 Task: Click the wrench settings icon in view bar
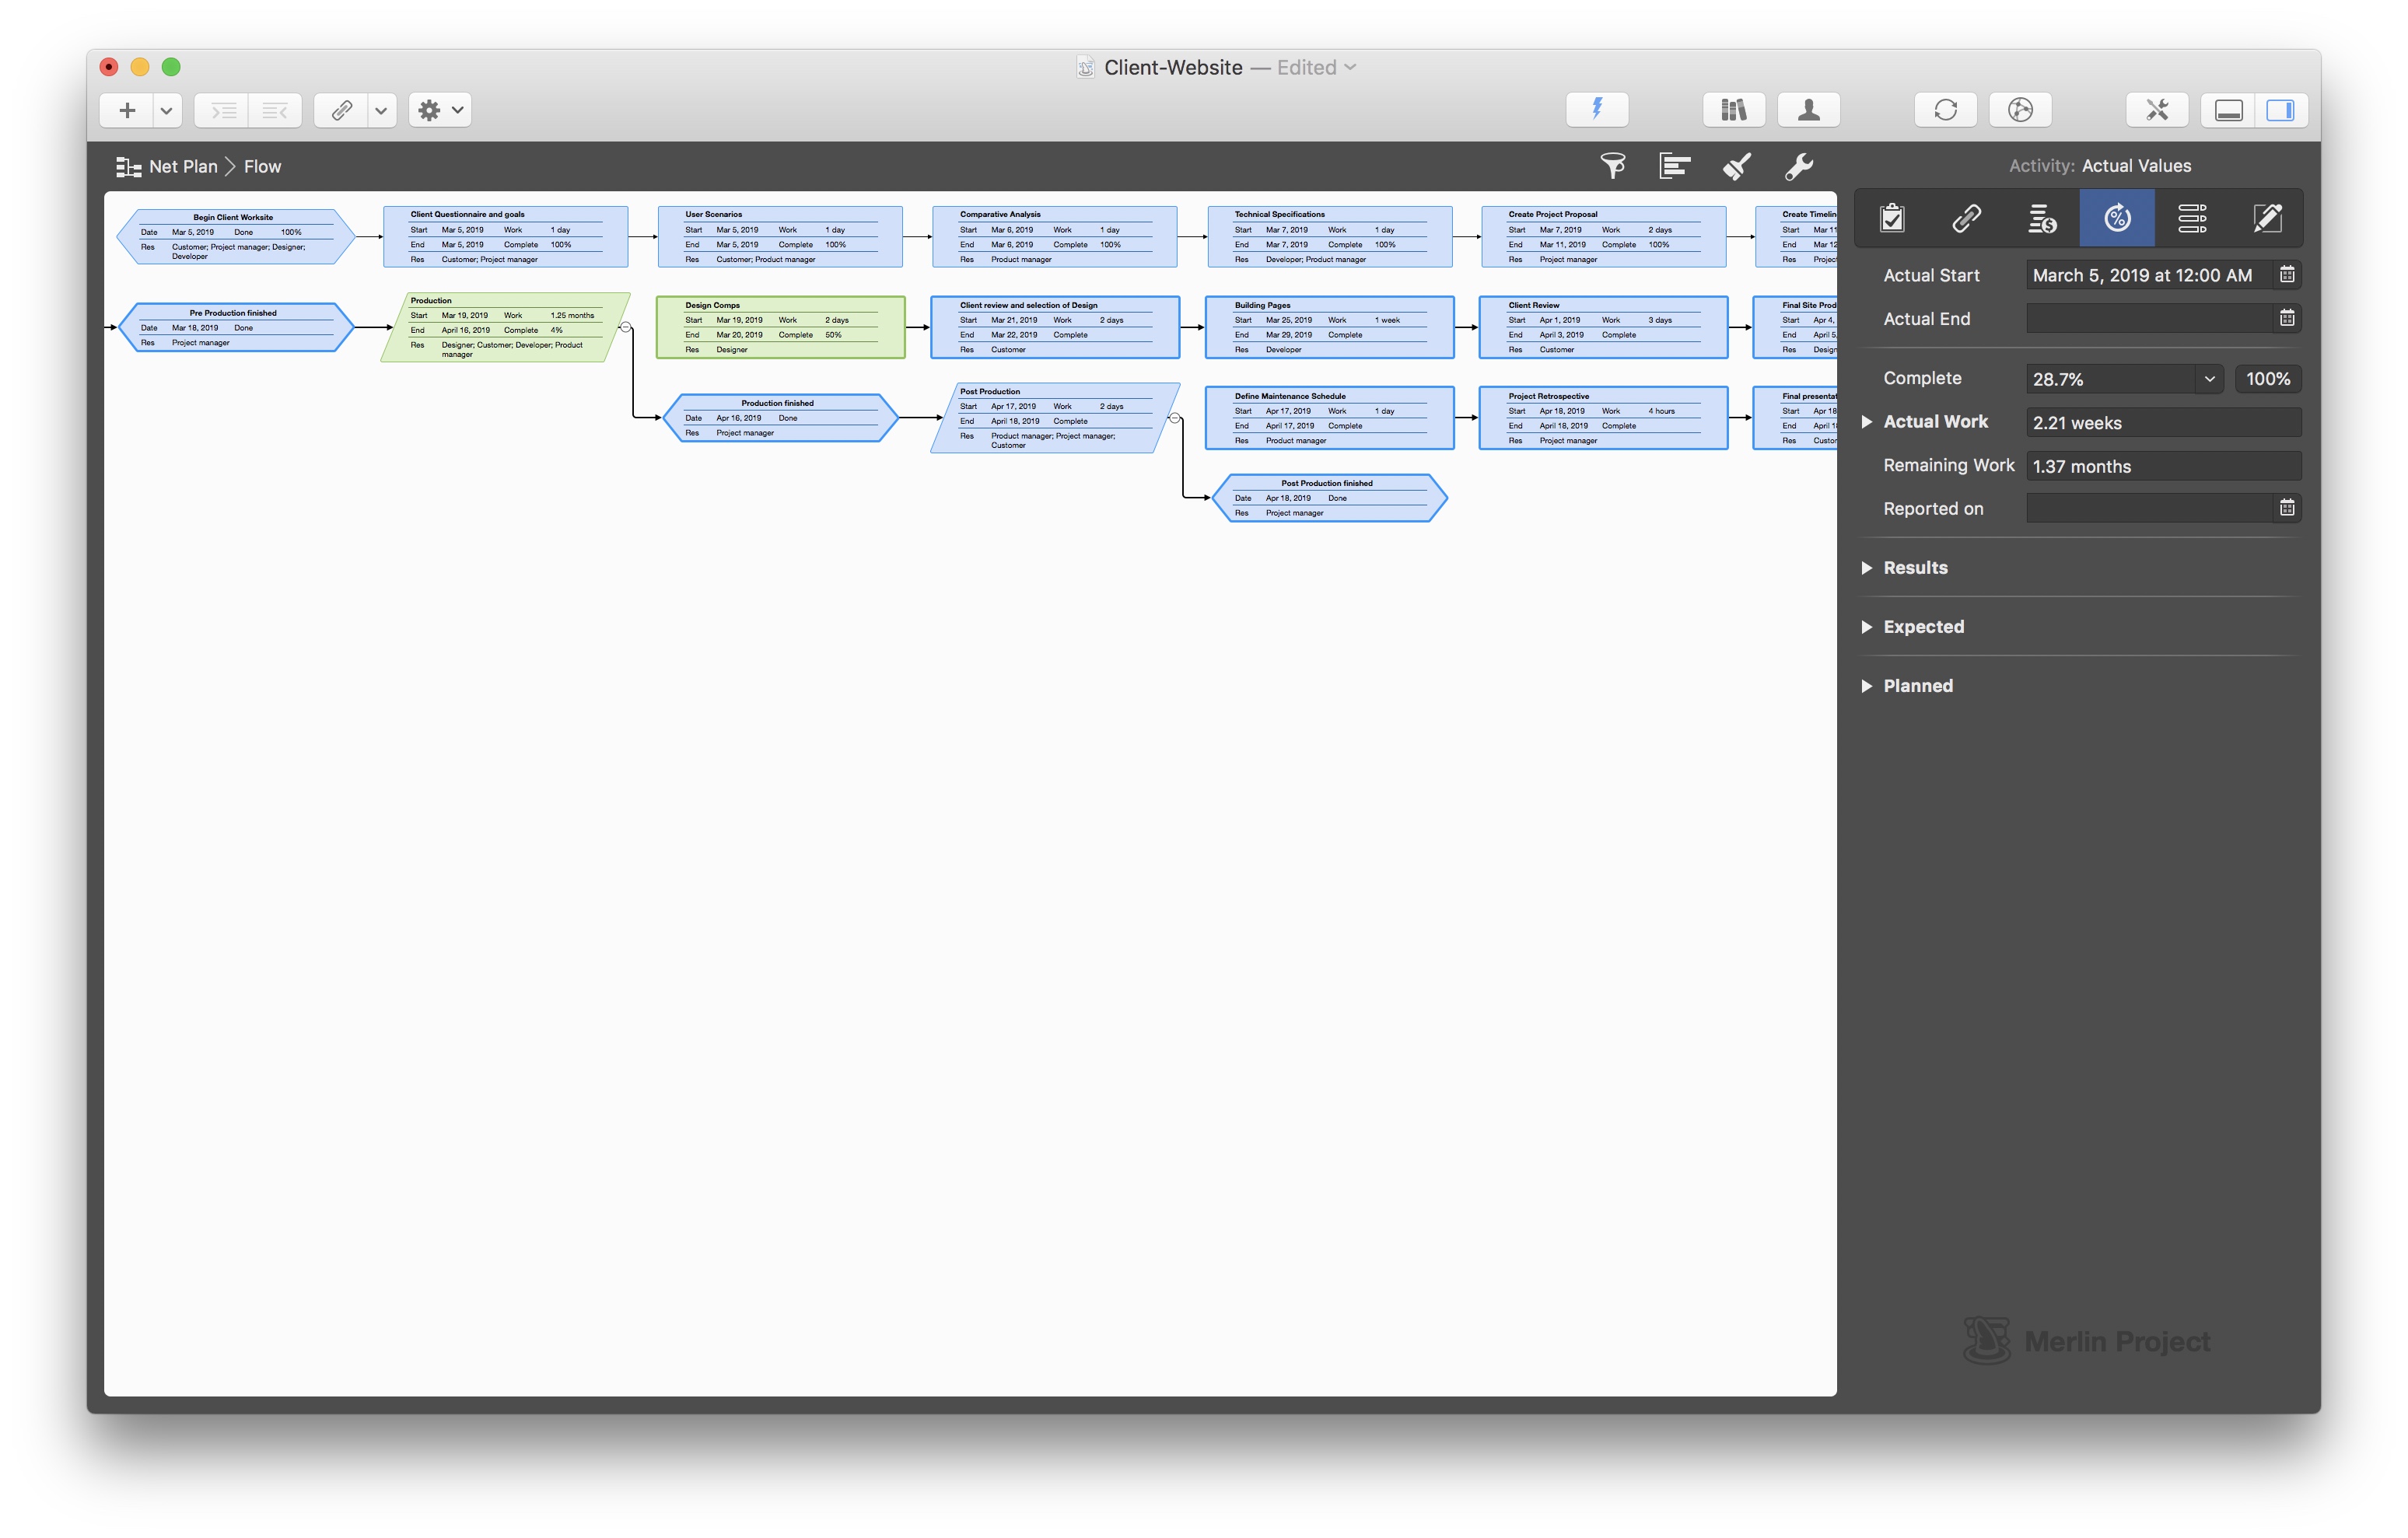(1798, 166)
